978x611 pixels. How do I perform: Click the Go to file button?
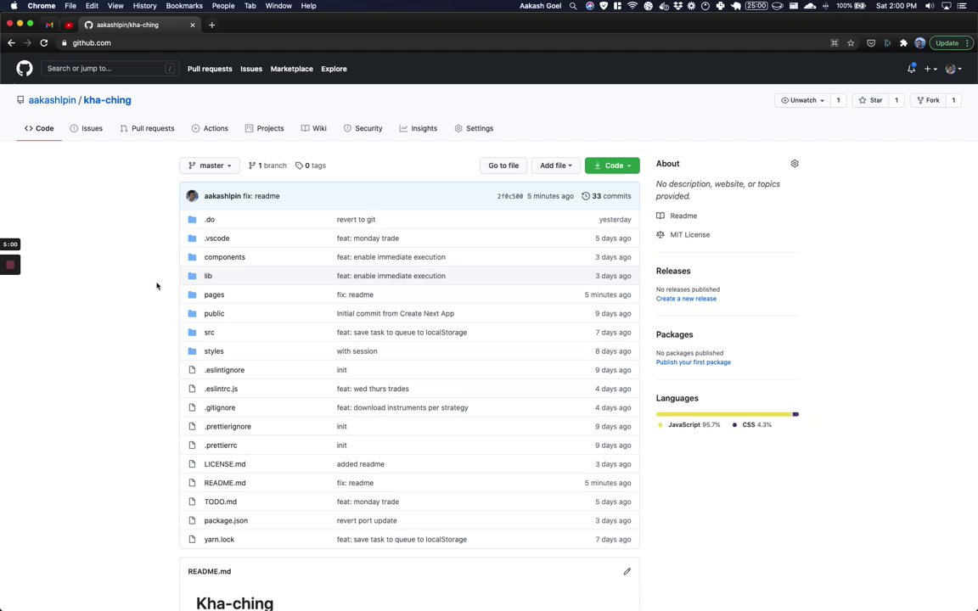pyautogui.click(x=503, y=165)
